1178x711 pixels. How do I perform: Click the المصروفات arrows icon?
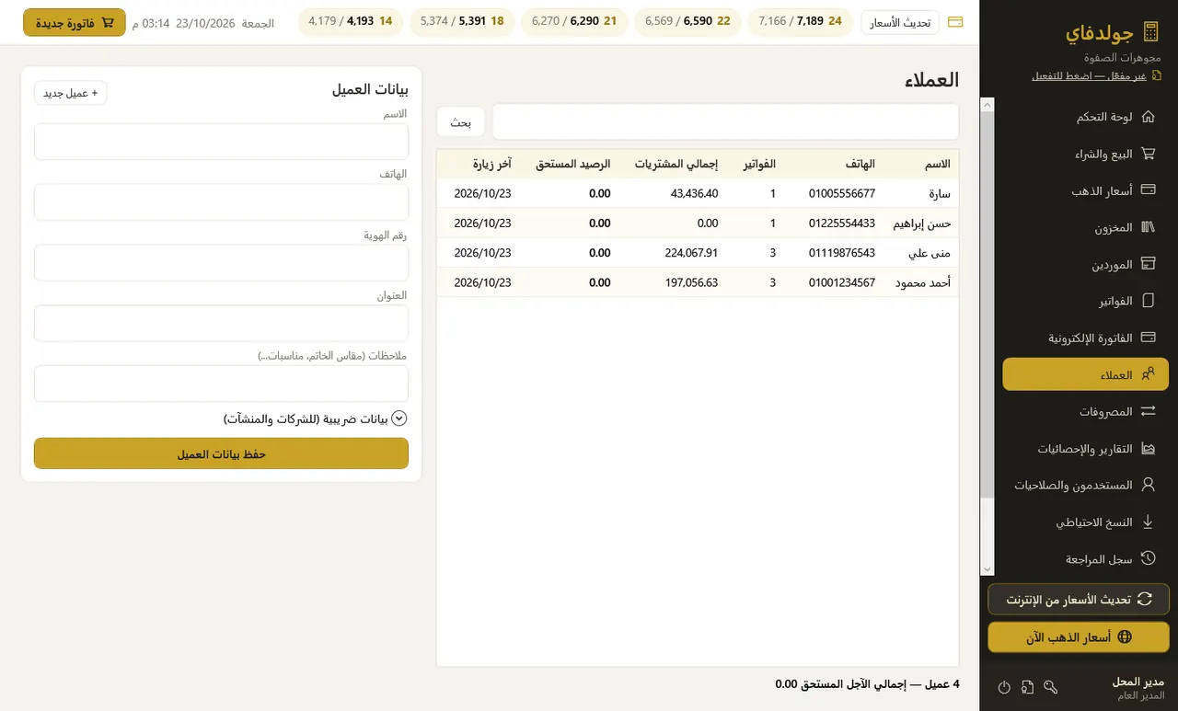[1148, 411]
